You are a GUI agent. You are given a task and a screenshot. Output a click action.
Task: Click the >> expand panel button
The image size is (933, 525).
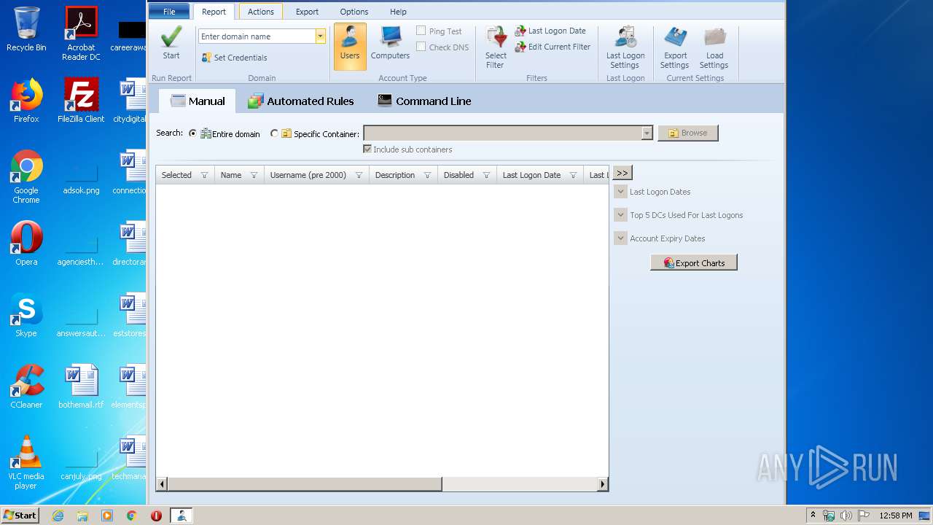(x=622, y=173)
